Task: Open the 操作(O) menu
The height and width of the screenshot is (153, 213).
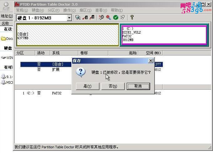Action: tap(69, 10)
